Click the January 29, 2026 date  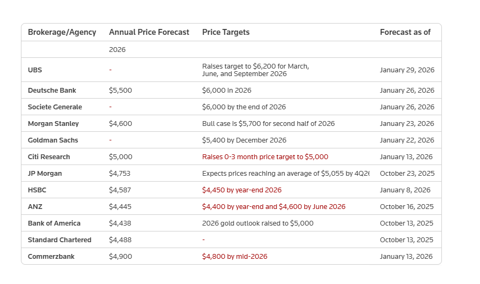[x=407, y=70]
